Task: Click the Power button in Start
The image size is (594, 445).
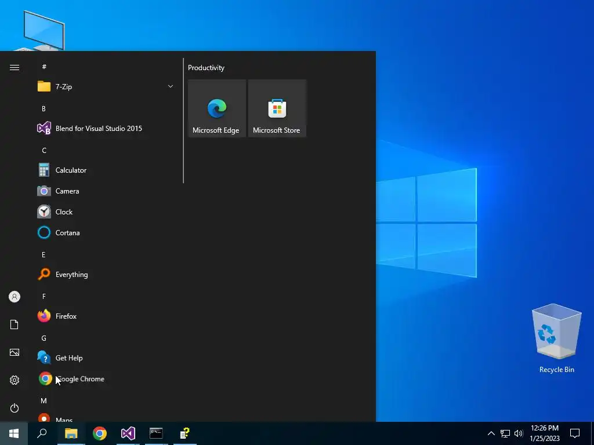Action: pyautogui.click(x=15, y=408)
